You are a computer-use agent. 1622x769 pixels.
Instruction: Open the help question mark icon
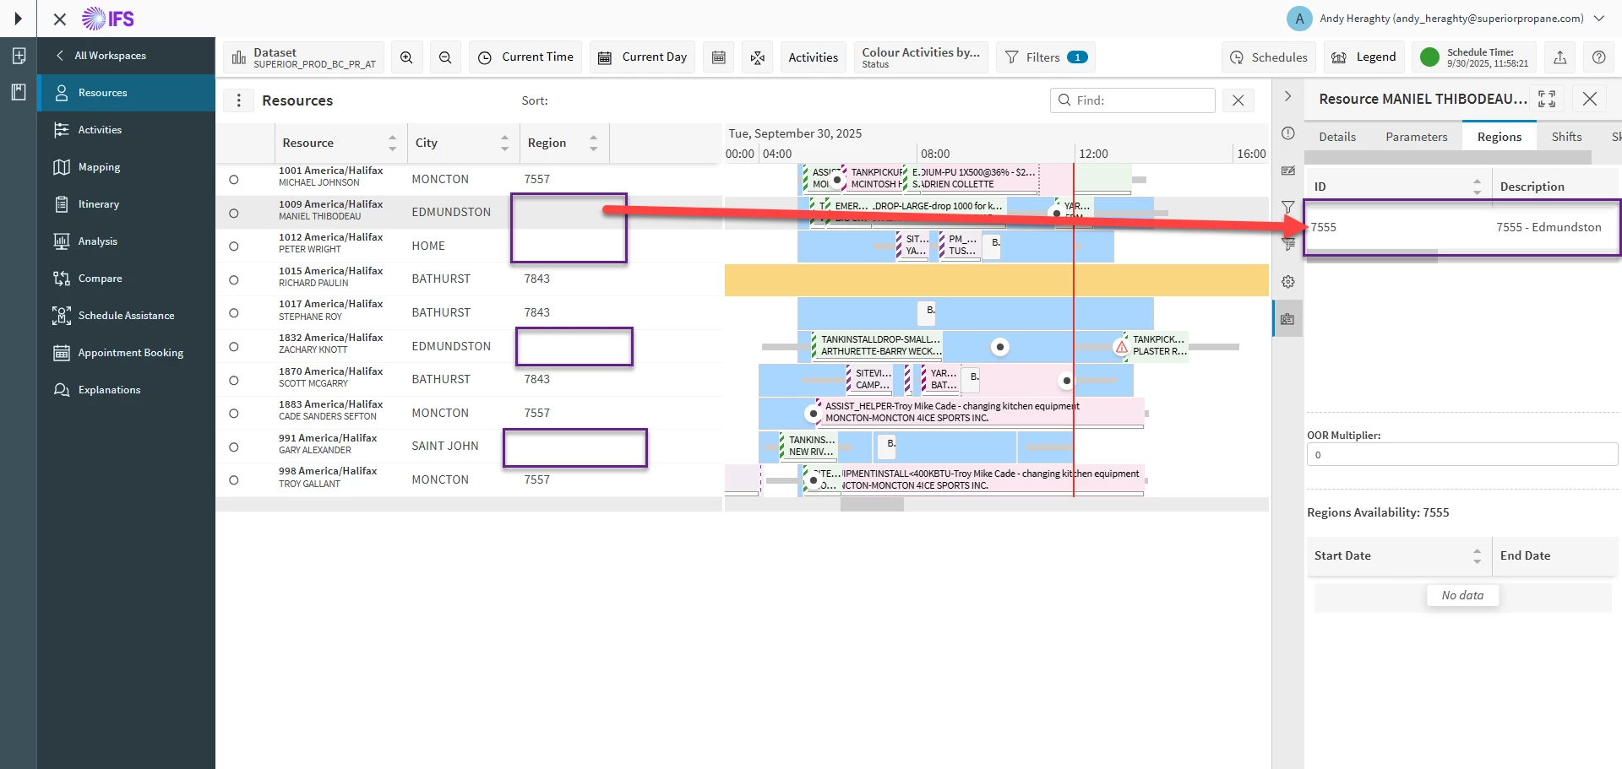pos(1599,57)
